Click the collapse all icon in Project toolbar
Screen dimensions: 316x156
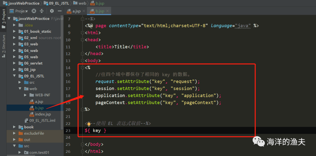tap(42, 11)
